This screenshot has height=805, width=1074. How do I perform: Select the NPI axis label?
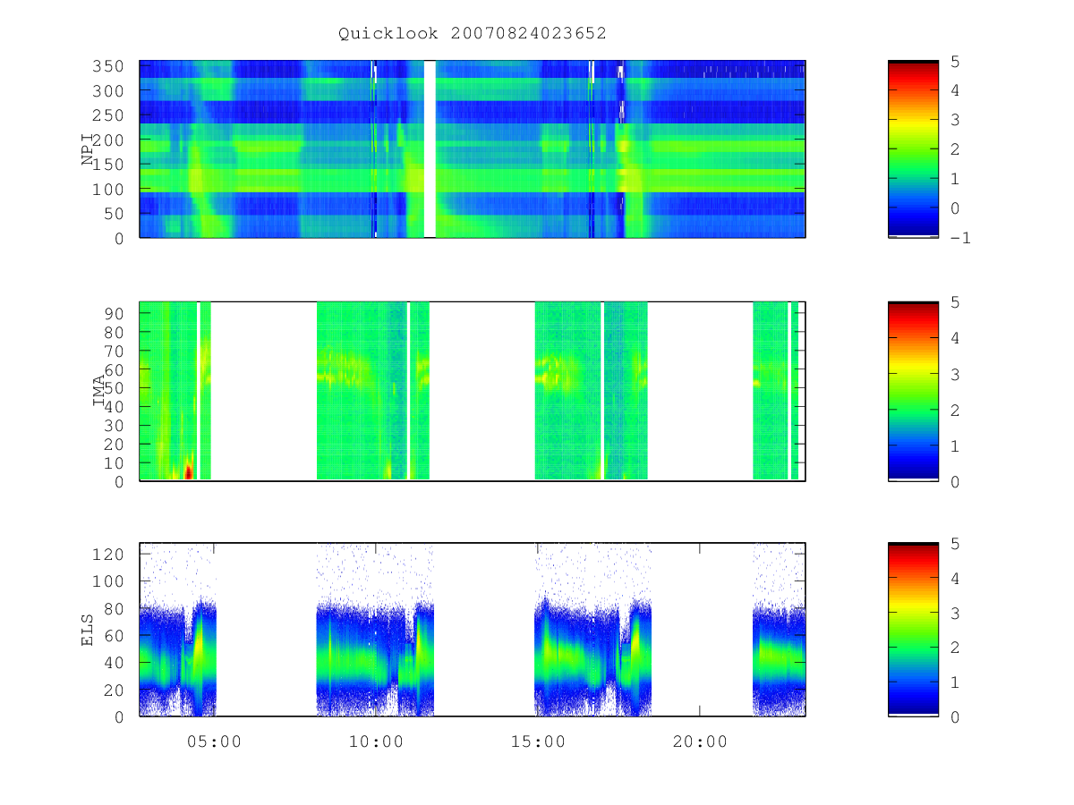[88, 149]
